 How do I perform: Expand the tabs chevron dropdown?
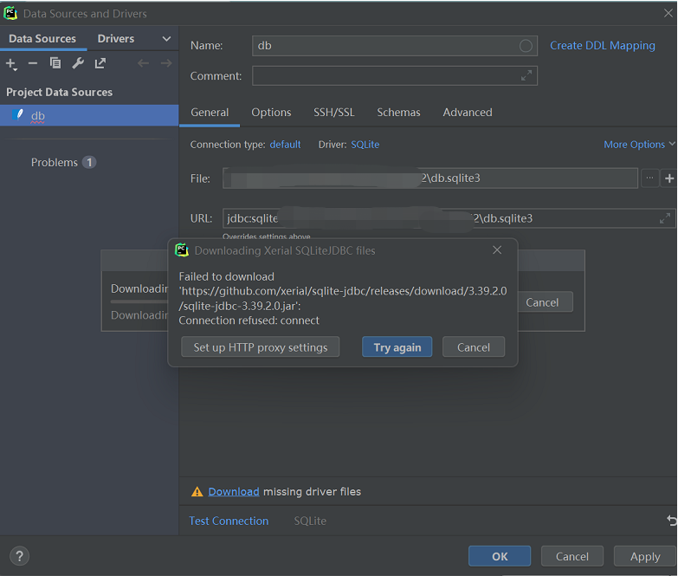point(166,39)
